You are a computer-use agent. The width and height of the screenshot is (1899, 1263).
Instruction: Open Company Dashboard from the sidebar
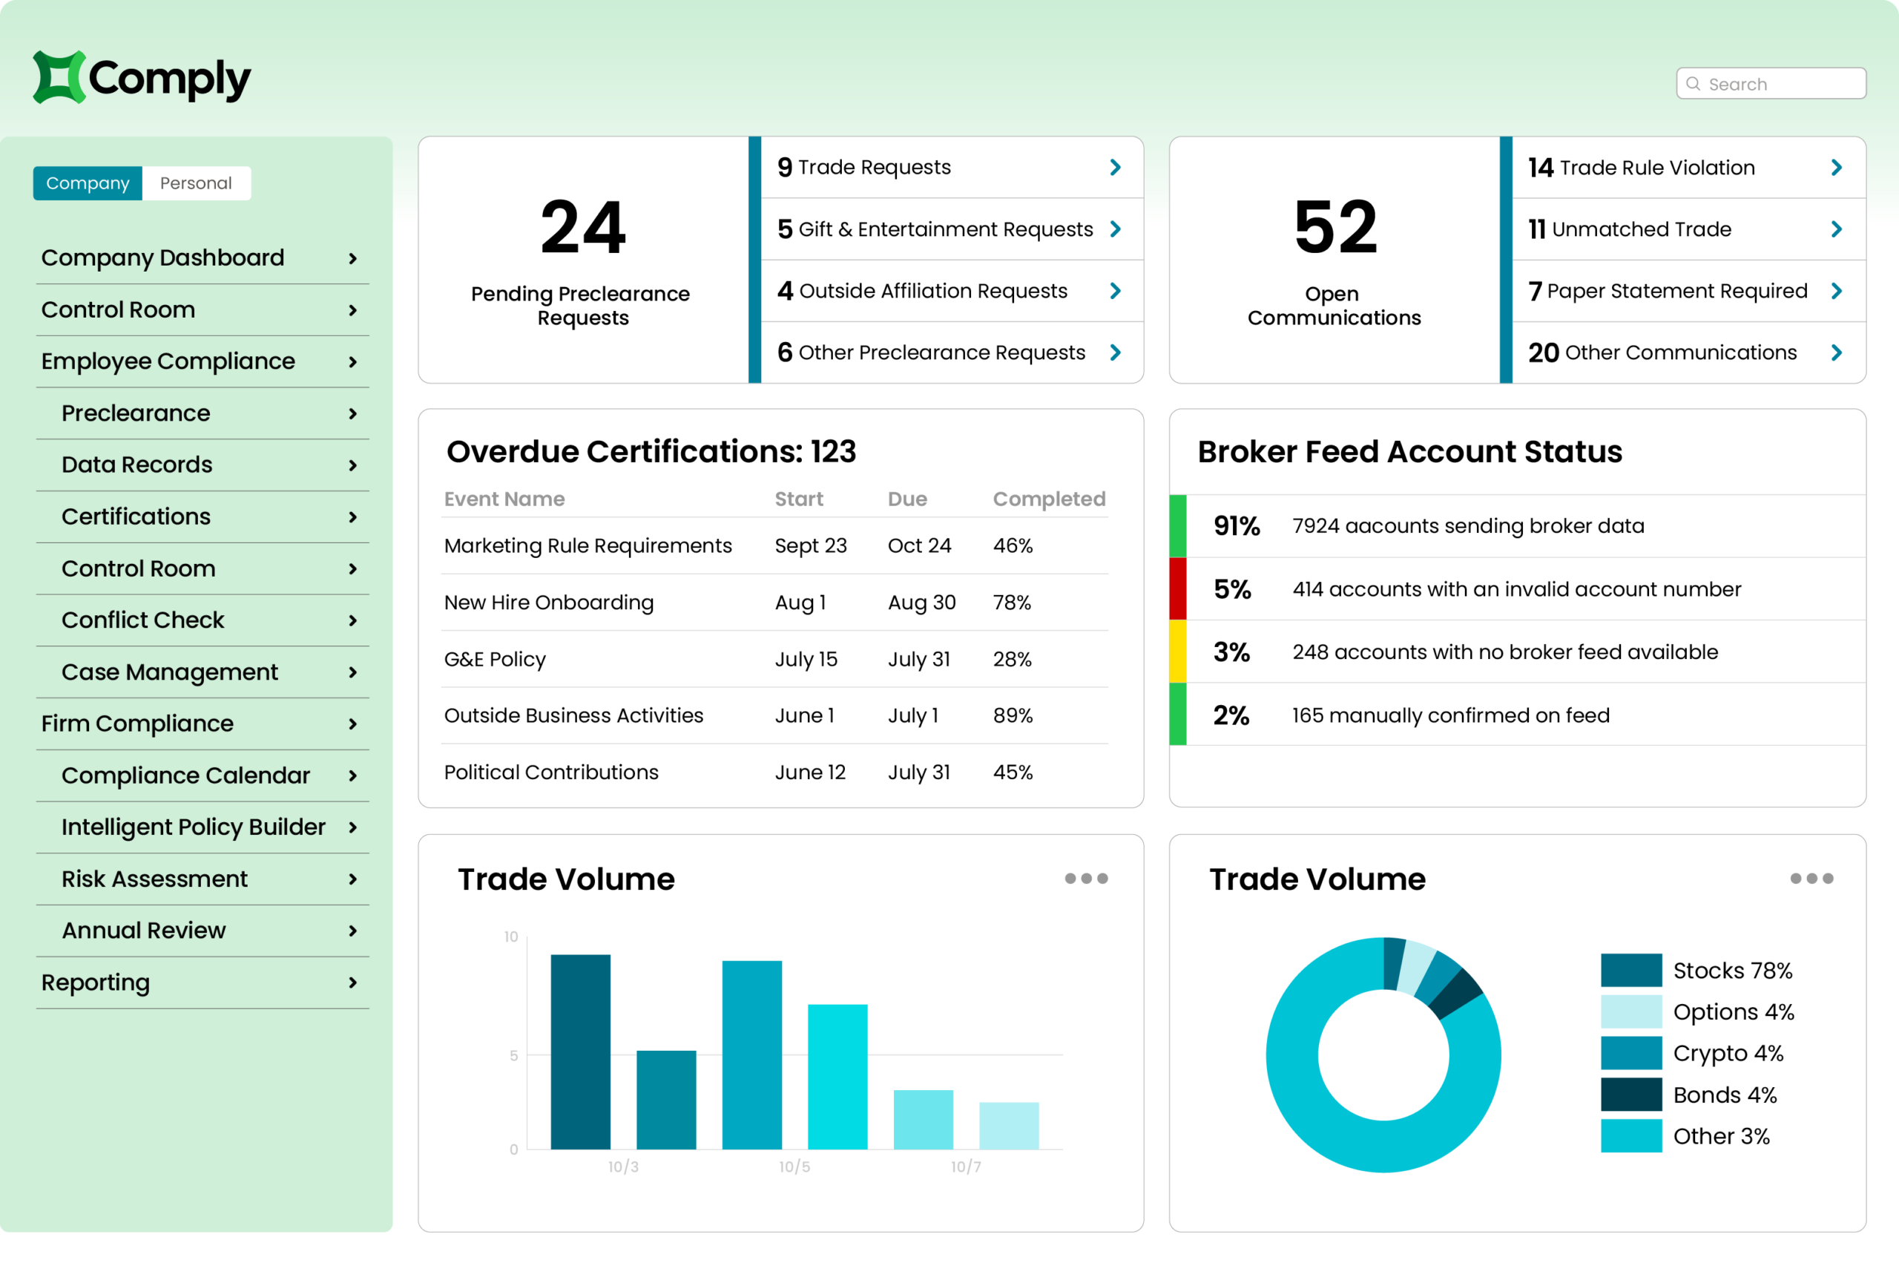162,257
